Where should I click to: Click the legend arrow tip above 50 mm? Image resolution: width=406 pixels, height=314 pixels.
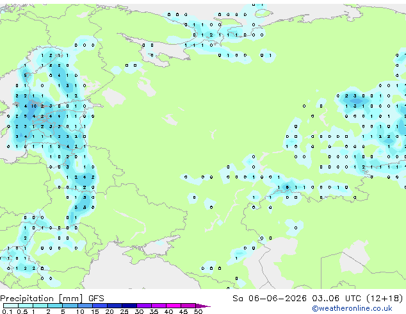[x=203, y=306]
